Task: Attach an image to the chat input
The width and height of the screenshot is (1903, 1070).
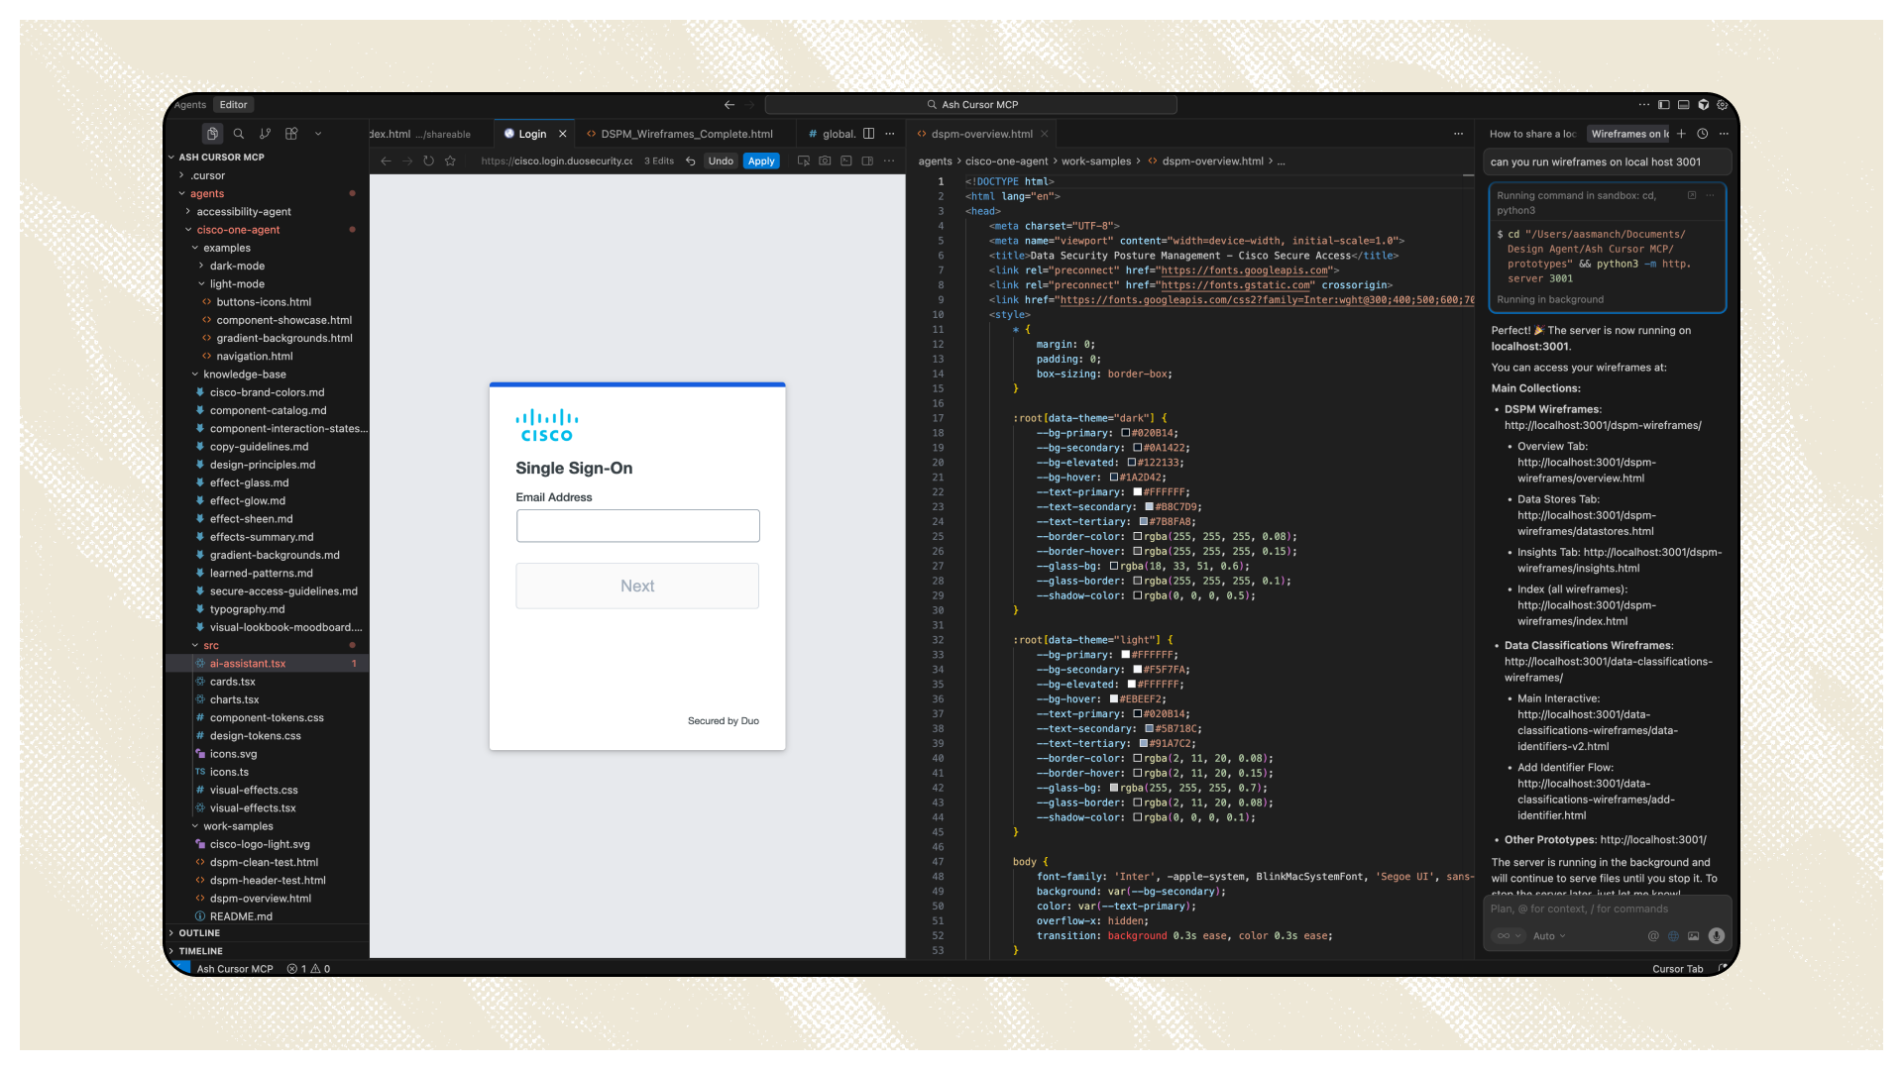Action: tap(1694, 936)
